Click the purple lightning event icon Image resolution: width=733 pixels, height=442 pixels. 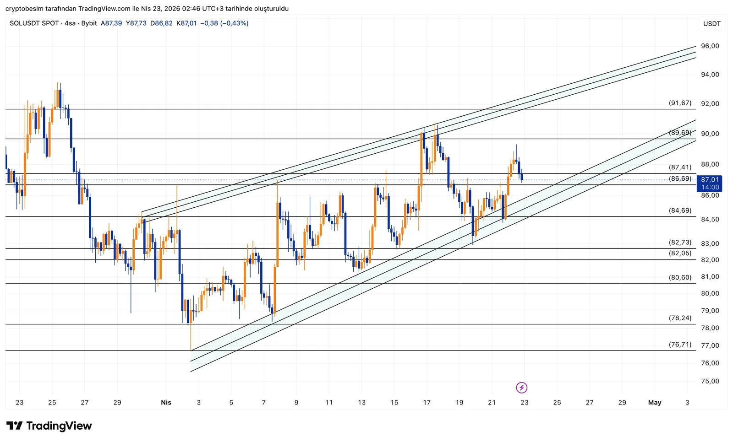pyautogui.click(x=521, y=388)
